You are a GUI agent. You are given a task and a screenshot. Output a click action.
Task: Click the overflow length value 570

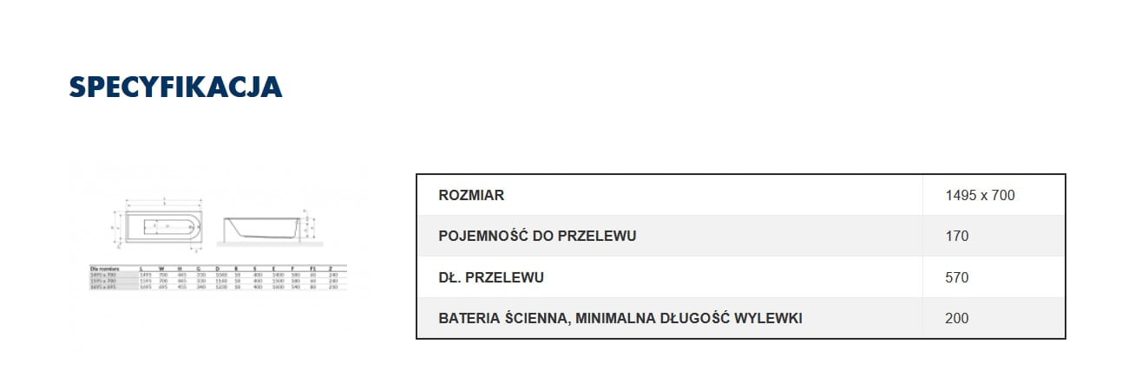pos(956,277)
